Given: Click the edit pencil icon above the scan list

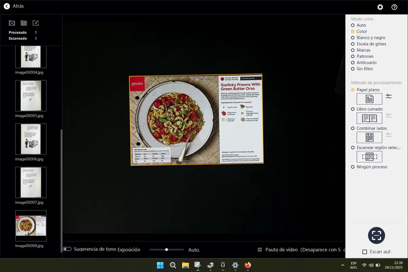Looking at the screenshot, I should [x=36, y=23].
